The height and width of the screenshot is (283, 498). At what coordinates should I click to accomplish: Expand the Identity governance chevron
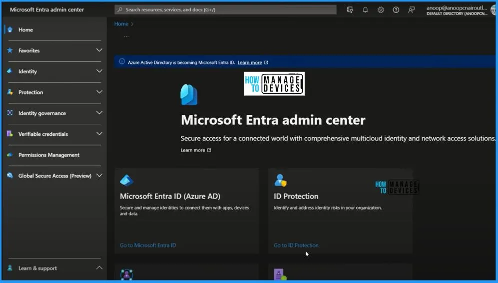point(99,113)
